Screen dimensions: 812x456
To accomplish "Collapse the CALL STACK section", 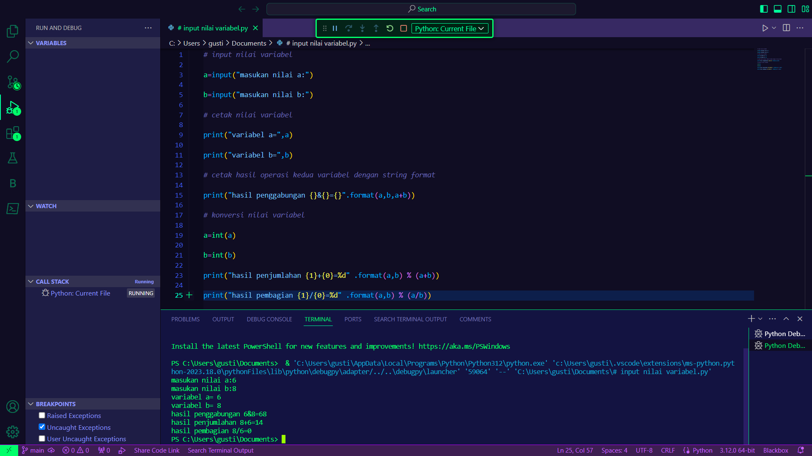I will [x=30, y=281].
